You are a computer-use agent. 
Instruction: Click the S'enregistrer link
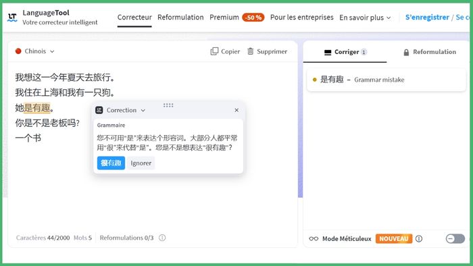pos(427,17)
